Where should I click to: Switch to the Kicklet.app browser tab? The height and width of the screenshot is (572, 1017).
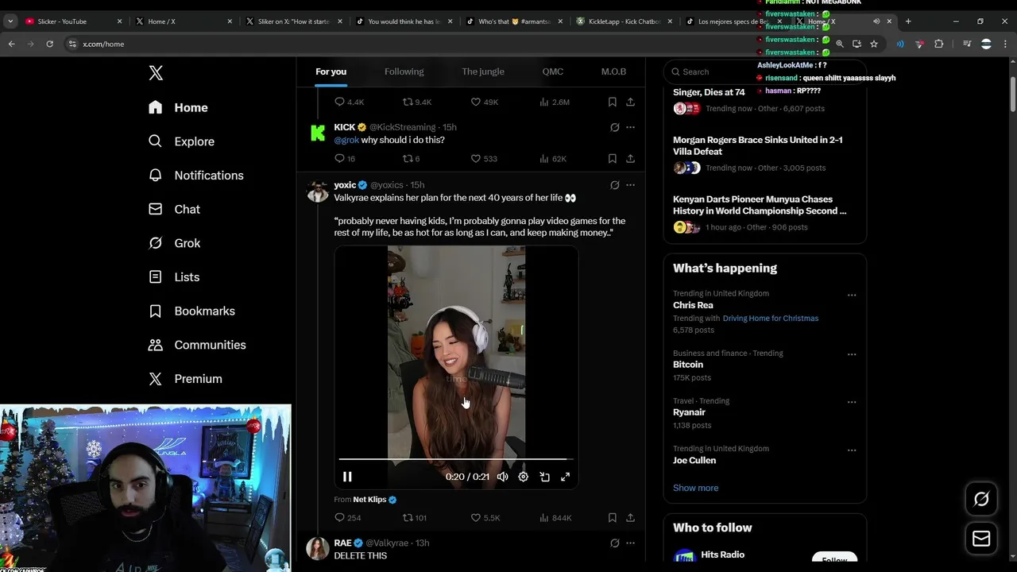[x=624, y=21]
